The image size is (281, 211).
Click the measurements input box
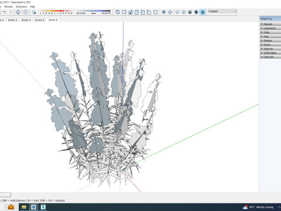coord(5,195)
